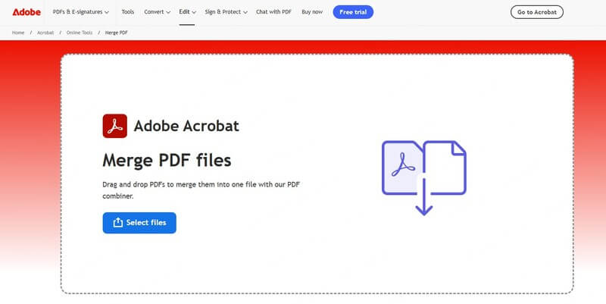The image size is (606, 304).
Task: Go to Buy now page
Action: [x=312, y=12]
